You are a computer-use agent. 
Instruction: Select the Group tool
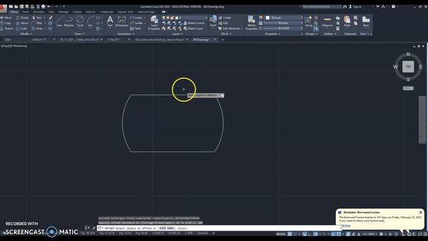(x=309, y=21)
